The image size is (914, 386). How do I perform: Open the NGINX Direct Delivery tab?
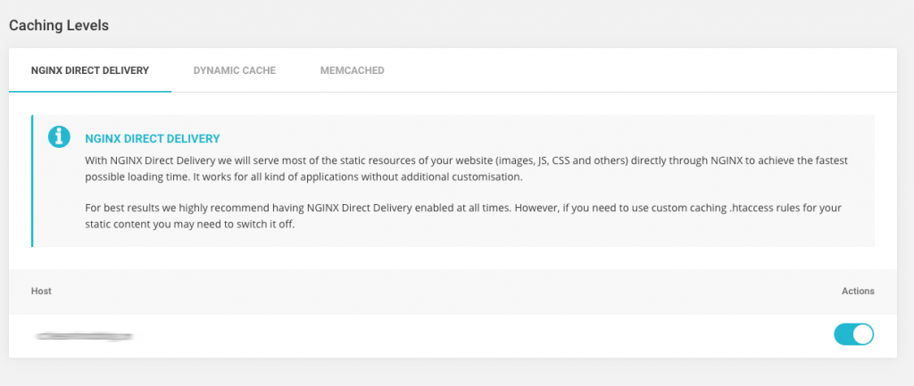[90, 70]
